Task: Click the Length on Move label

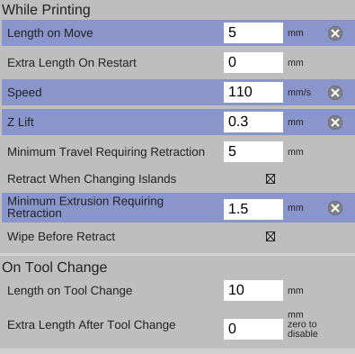Action: [x=50, y=33]
